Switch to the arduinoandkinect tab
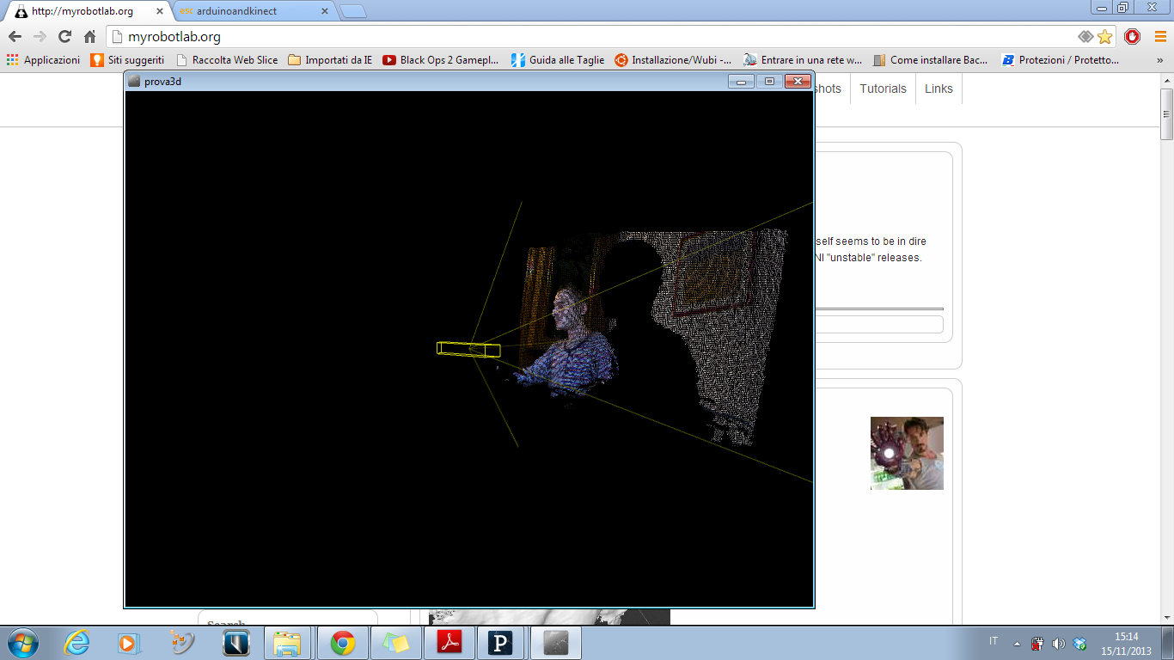 [253, 11]
